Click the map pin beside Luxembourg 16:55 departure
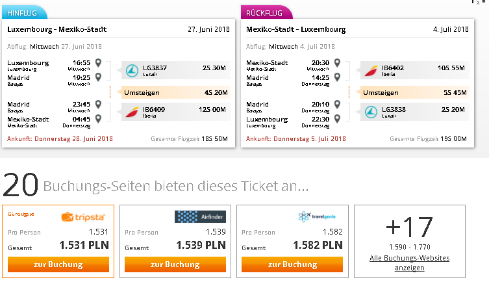The width and height of the screenshot is (489, 282). 98,62
